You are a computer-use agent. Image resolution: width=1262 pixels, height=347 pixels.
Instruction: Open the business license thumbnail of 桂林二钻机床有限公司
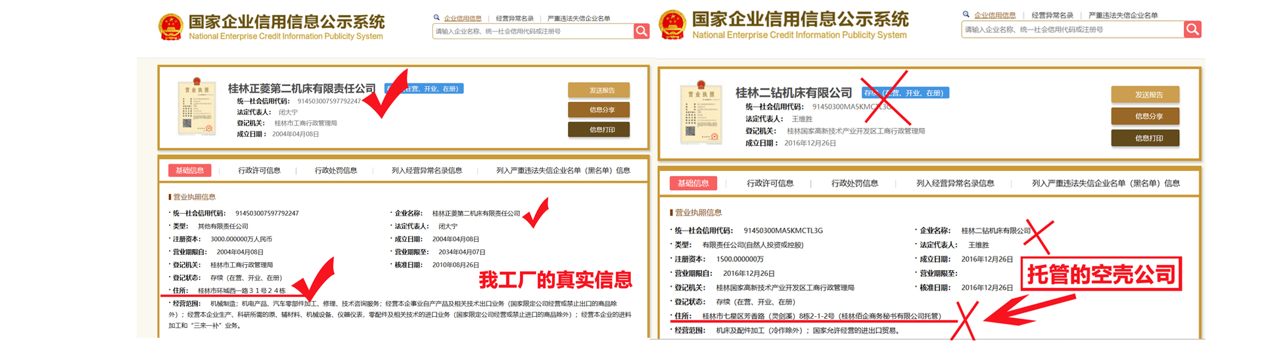click(x=701, y=112)
